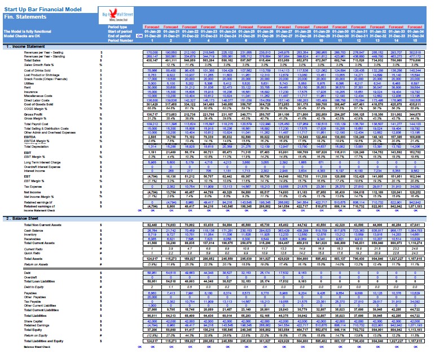Select the 'Start Up Bar Financial Model' title
The width and height of the screenshot is (435, 354).
tap(43, 10)
